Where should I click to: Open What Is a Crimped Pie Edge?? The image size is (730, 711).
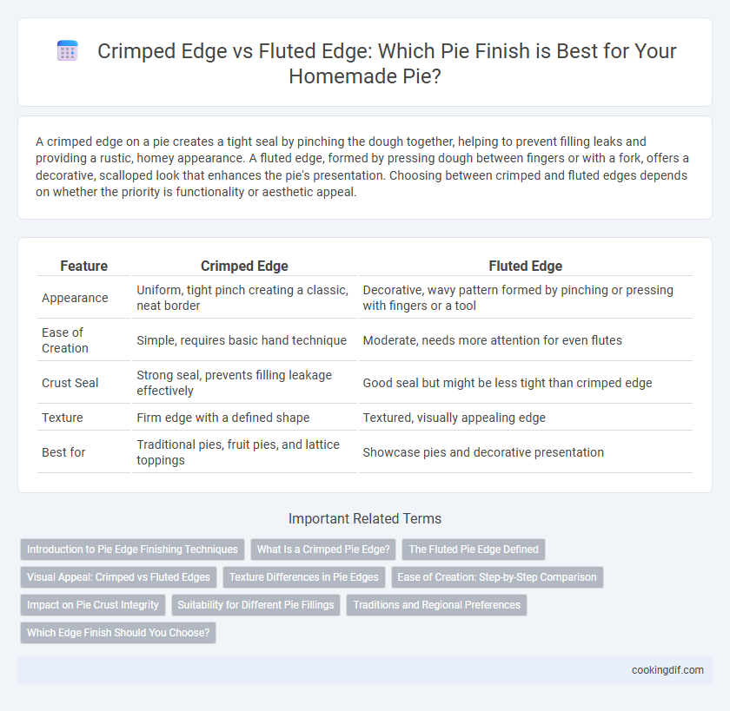pyautogui.click(x=323, y=550)
